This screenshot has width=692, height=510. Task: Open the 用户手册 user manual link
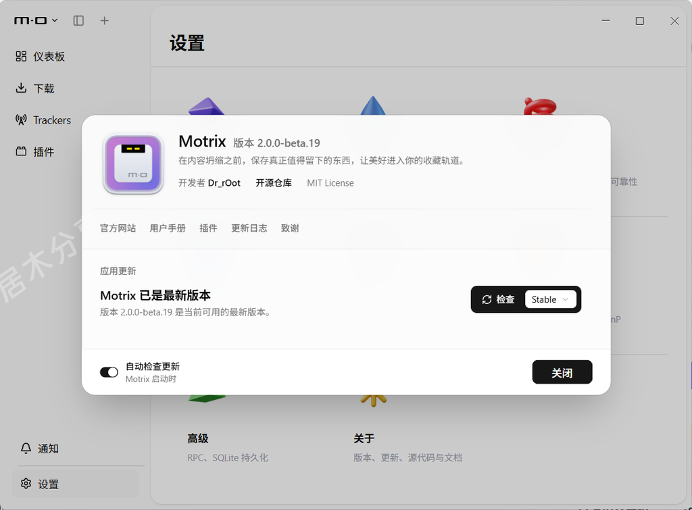click(x=168, y=228)
